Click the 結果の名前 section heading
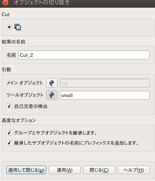 coord(14,42)
